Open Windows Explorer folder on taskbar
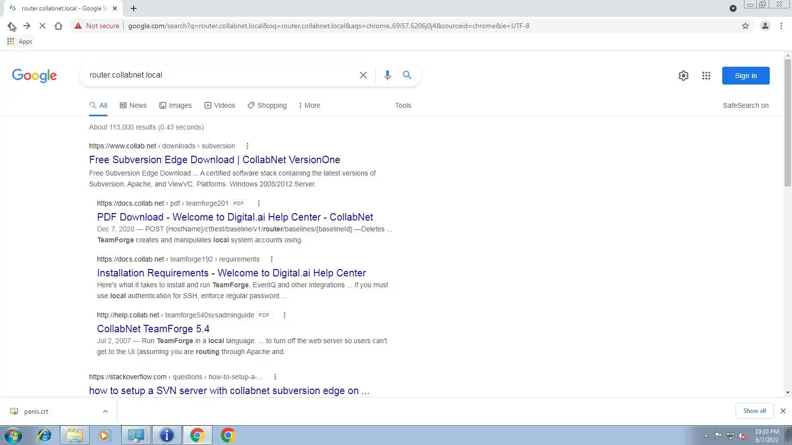Image resolution: width=792 pixels, height=445 pixels. pos(75,435)
